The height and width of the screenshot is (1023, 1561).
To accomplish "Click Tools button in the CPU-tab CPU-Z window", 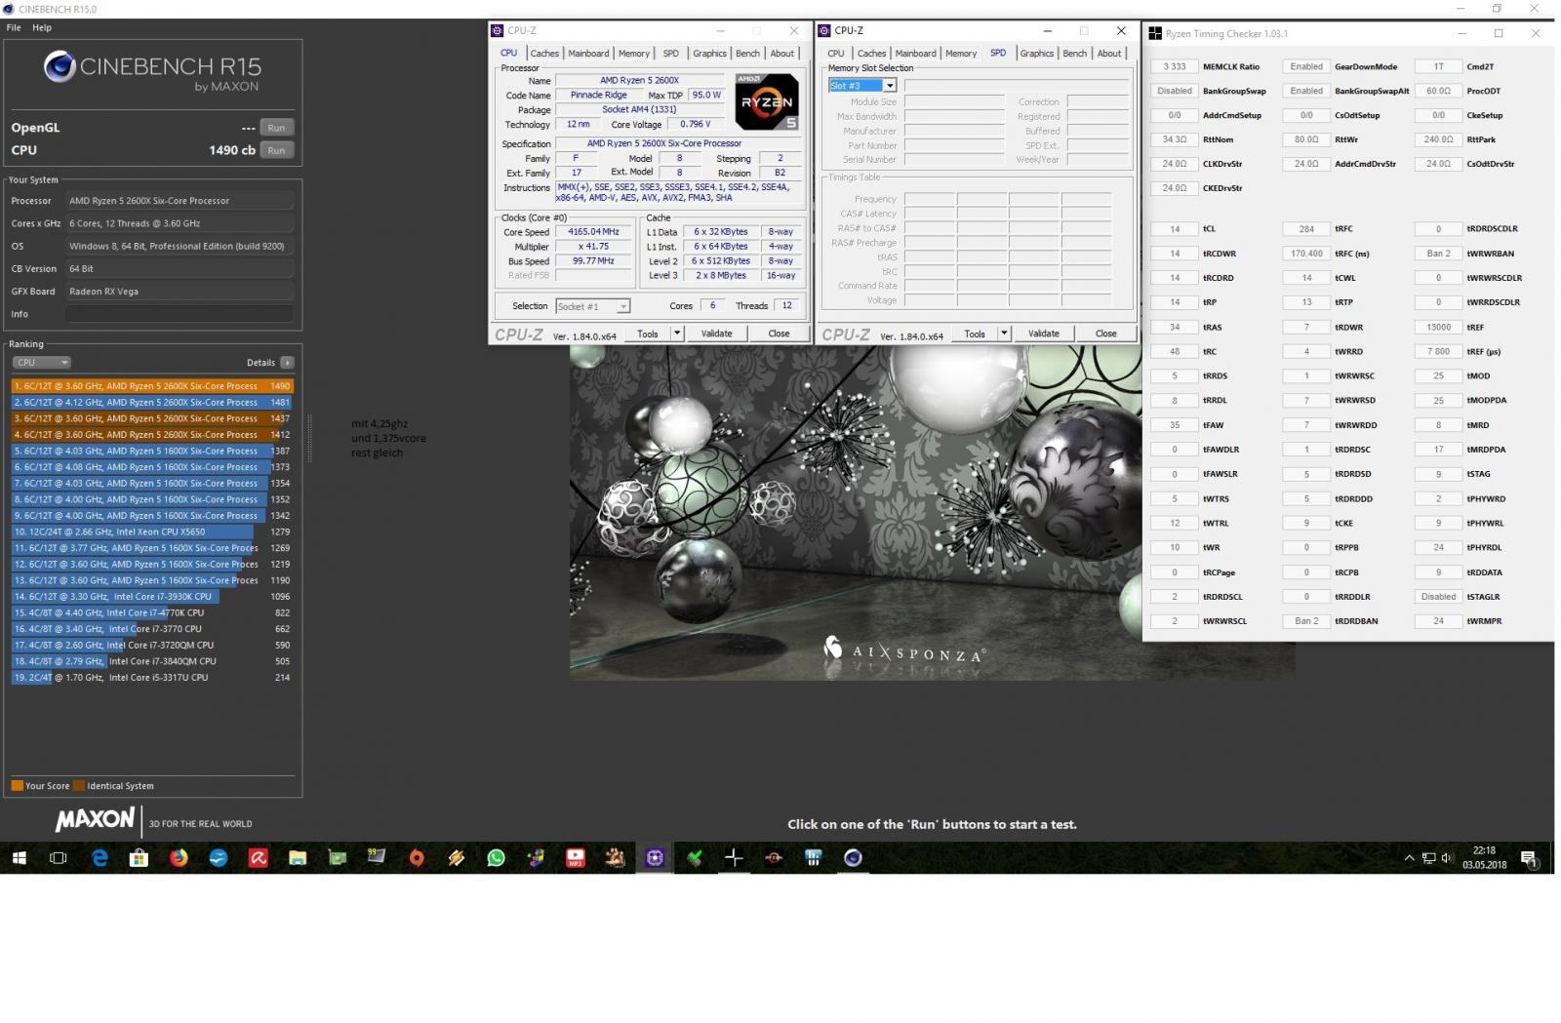I will (x=648, y=334).
